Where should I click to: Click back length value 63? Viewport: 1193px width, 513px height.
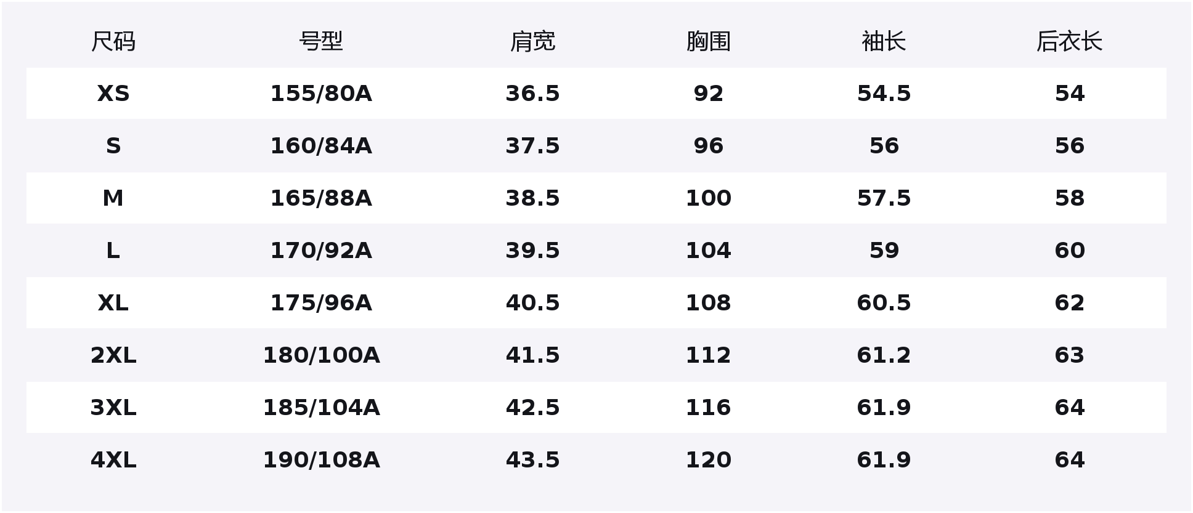pos(1069,355)
